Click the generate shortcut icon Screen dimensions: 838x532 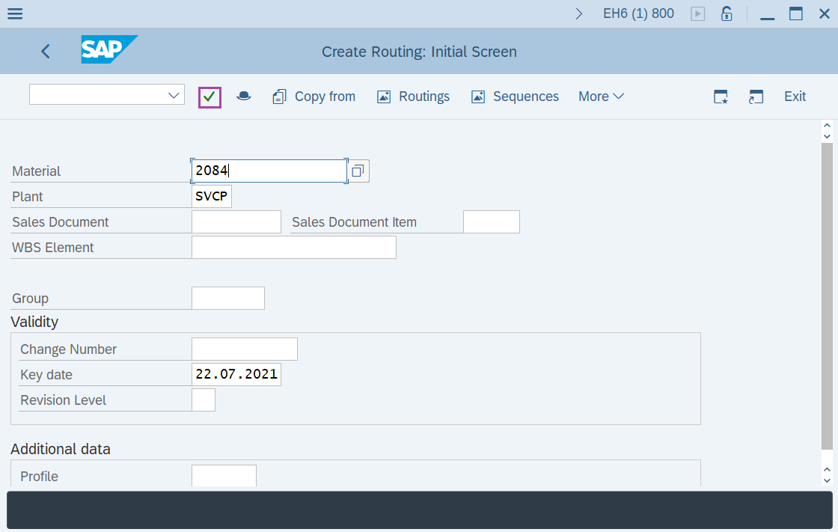click(x=756, y=97)
